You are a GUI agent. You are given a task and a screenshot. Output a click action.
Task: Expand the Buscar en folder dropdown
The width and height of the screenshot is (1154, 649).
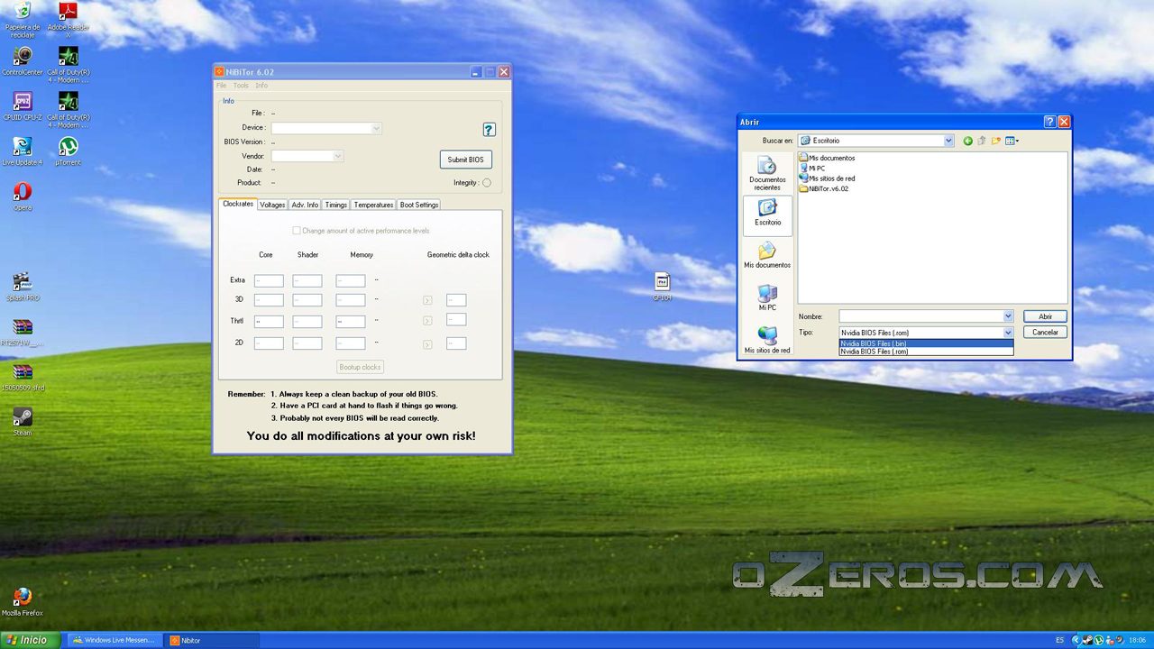click(948, 141)
